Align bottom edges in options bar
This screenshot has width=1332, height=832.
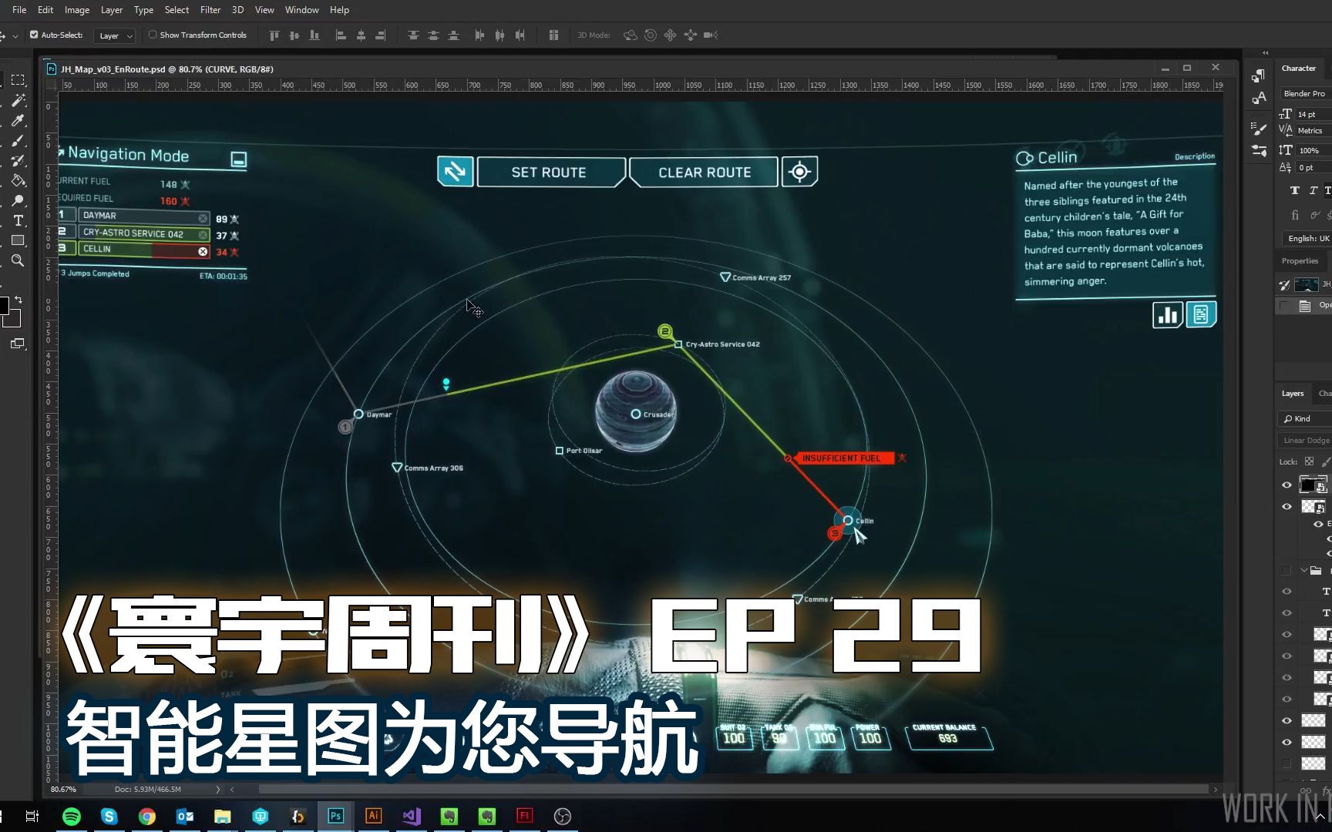[x=314, y=35]
